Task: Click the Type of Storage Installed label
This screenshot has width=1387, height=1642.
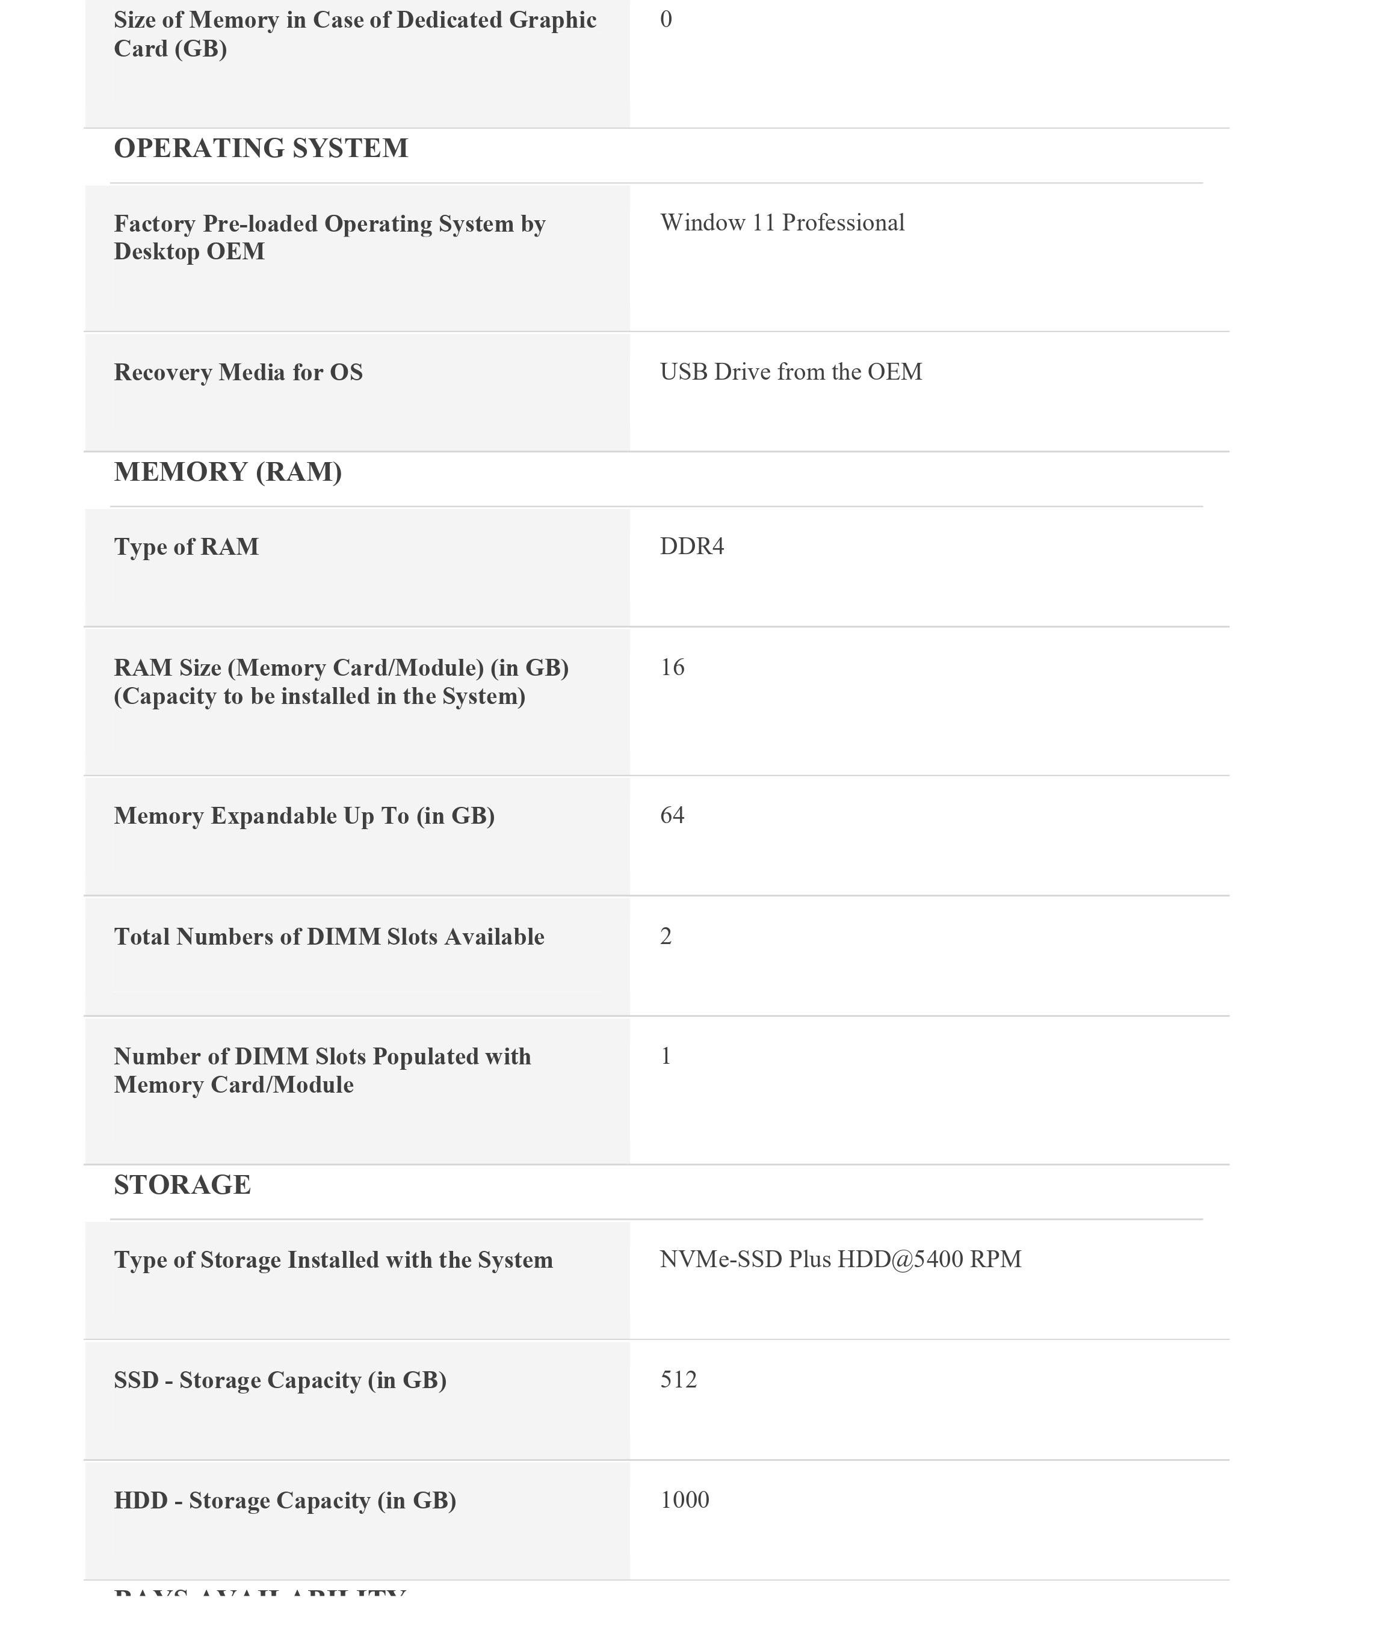Action: coord(333,1260)
